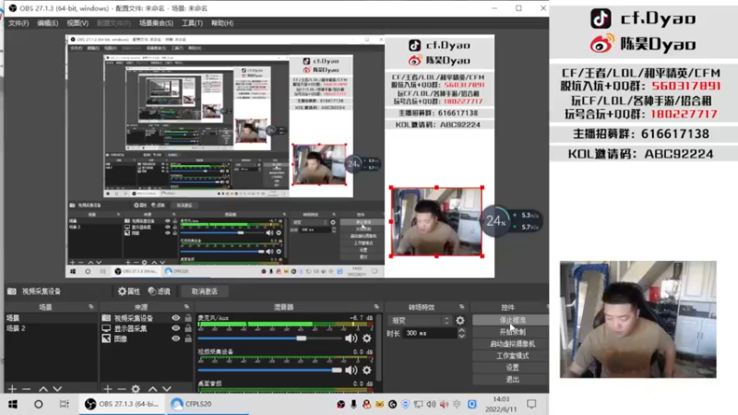Click the 时长 300 ms duration field
Image resolution: width=738 pixels, height=415 pixels.
tap(430, 333)
